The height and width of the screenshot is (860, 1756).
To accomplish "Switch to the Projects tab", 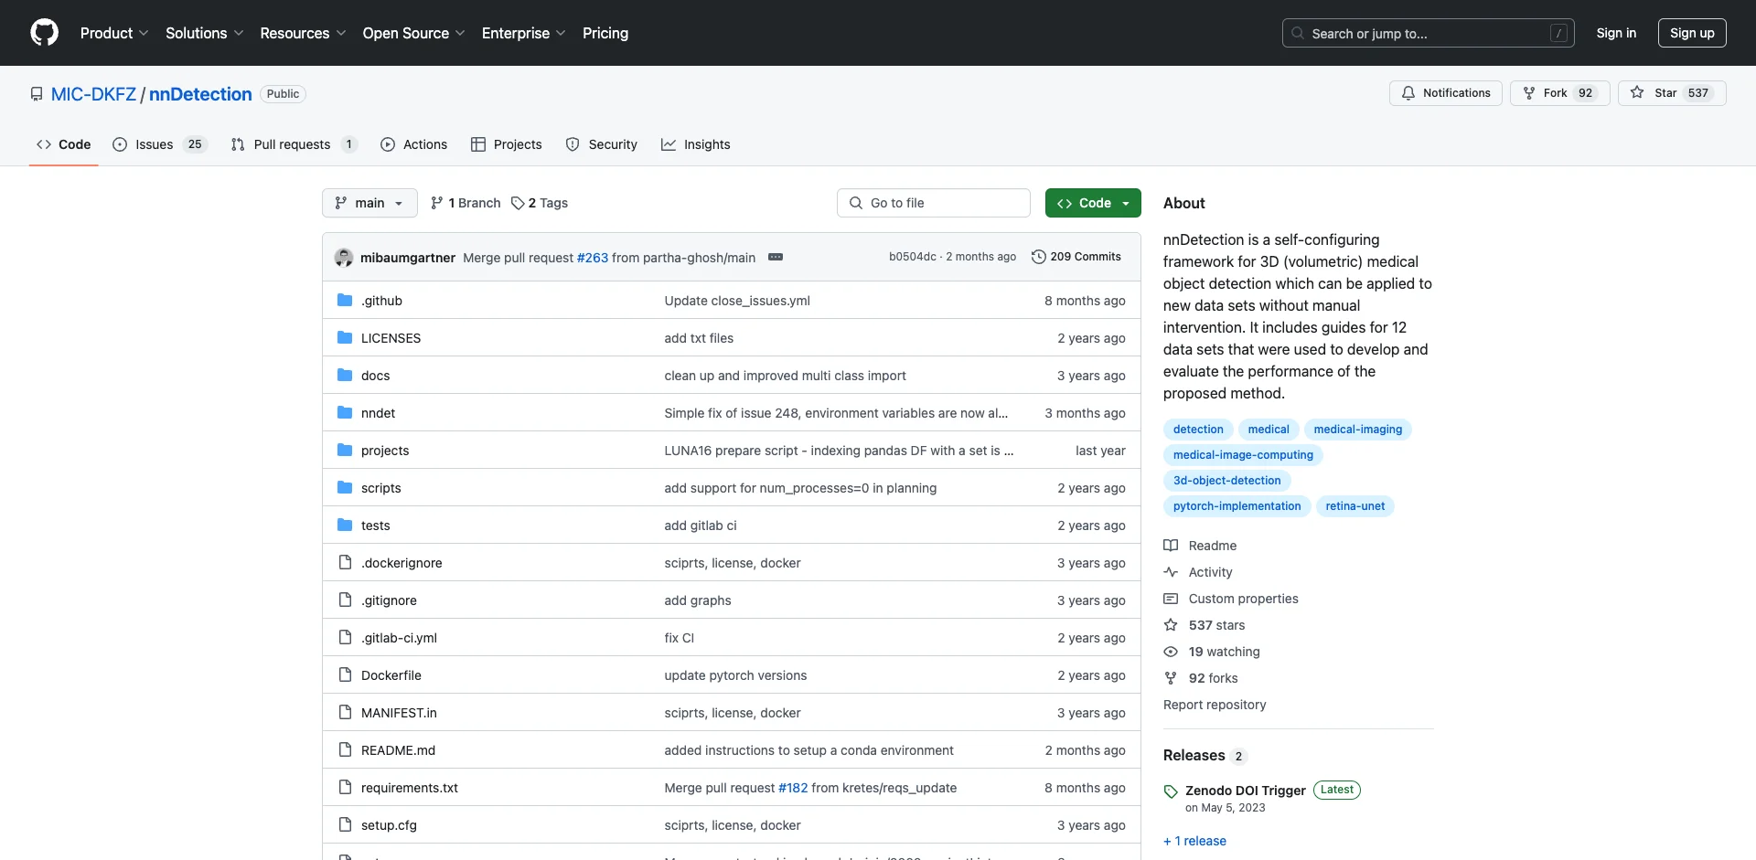I will 507,144.
